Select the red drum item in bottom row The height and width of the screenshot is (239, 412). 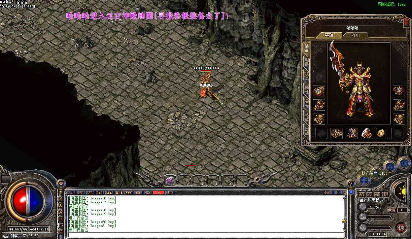click(x=367, y=133)
